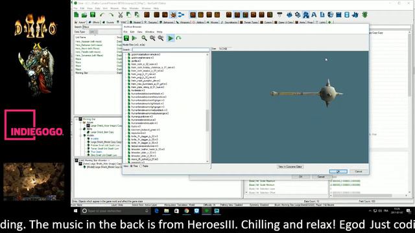Click the blue document icon beside letter A

click(x=322, y=15)
